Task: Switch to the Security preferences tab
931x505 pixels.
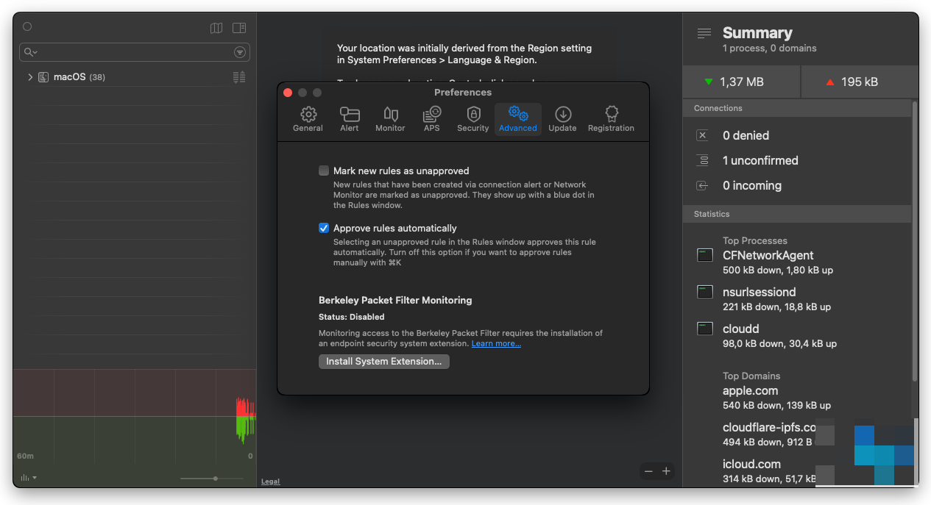Action: (472, 118)
